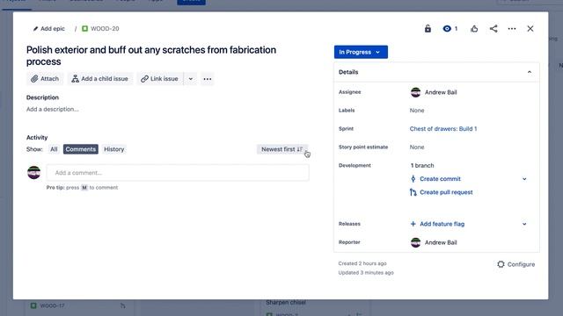563x316 pixels.
Task: Click Create pull request link
Action: point(446,192)
